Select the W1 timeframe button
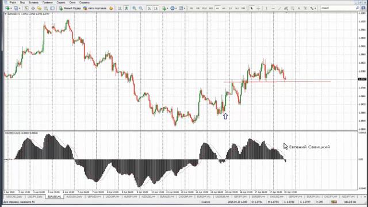The image size is (368, 207). [x=237, y=8]
